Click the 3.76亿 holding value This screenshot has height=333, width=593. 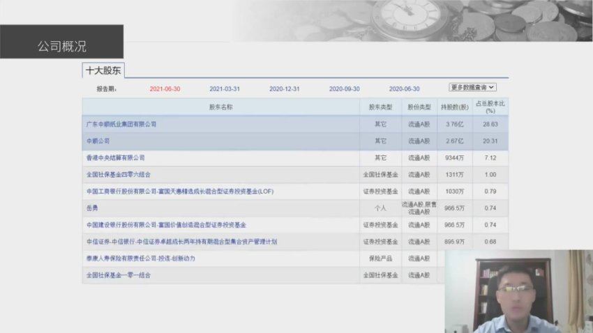click(x=455, y=124)
